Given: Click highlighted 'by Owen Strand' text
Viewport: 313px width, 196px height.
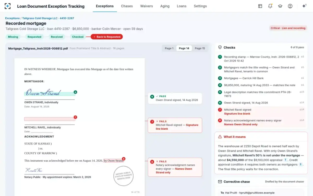Looking at the screenshot, I should 113,161.
